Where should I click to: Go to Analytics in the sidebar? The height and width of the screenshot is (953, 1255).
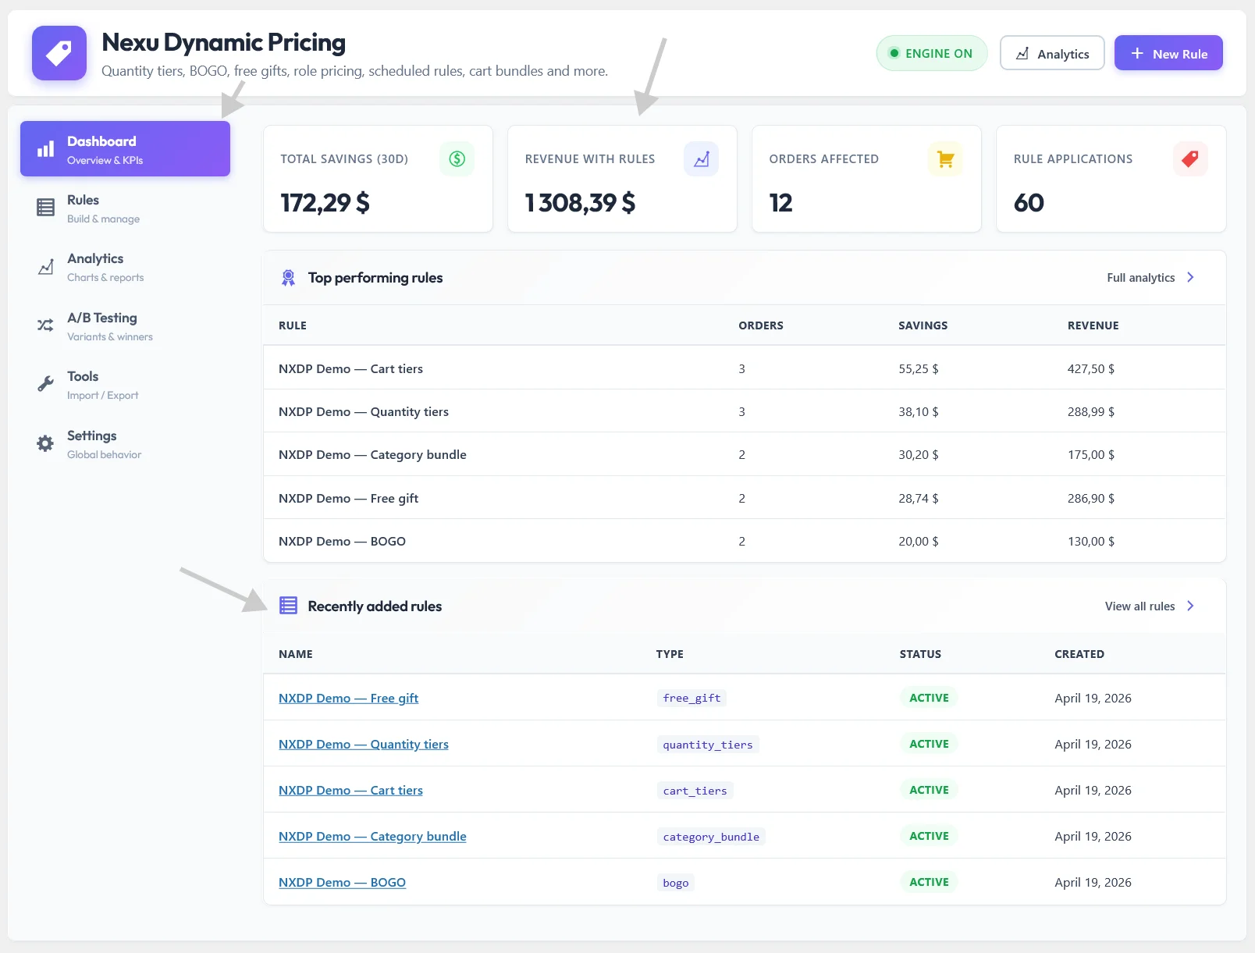(125, 267)
